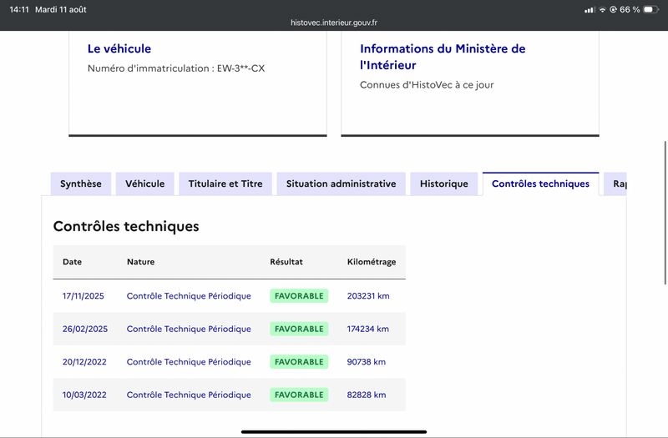Viewport: 668px width, 438px height.
Task: Open the Titulaire et Titre tab
Action: tap(225, 184)
